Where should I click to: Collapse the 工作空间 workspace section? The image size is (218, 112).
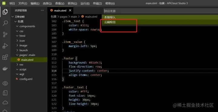tap(12, 17)
